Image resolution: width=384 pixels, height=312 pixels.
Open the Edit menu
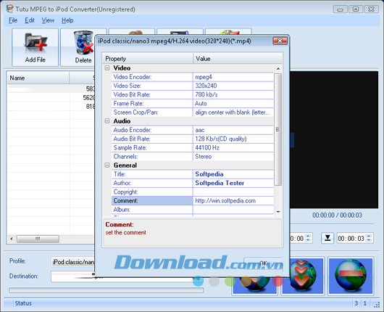30,20
